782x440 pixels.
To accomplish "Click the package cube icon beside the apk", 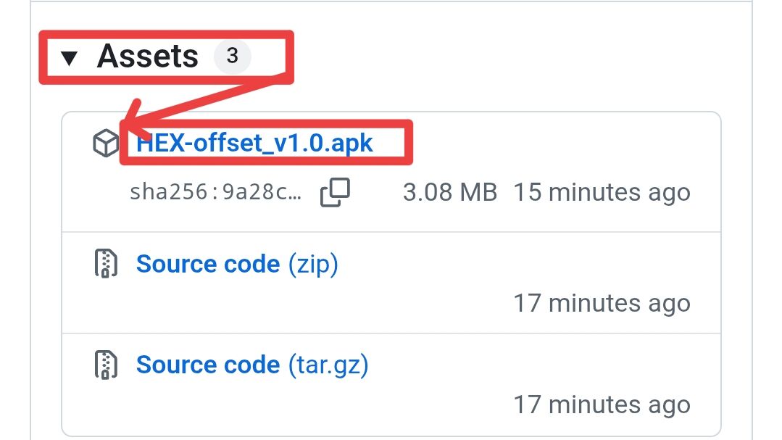I will pyautogui.click(x=106, y=144).
